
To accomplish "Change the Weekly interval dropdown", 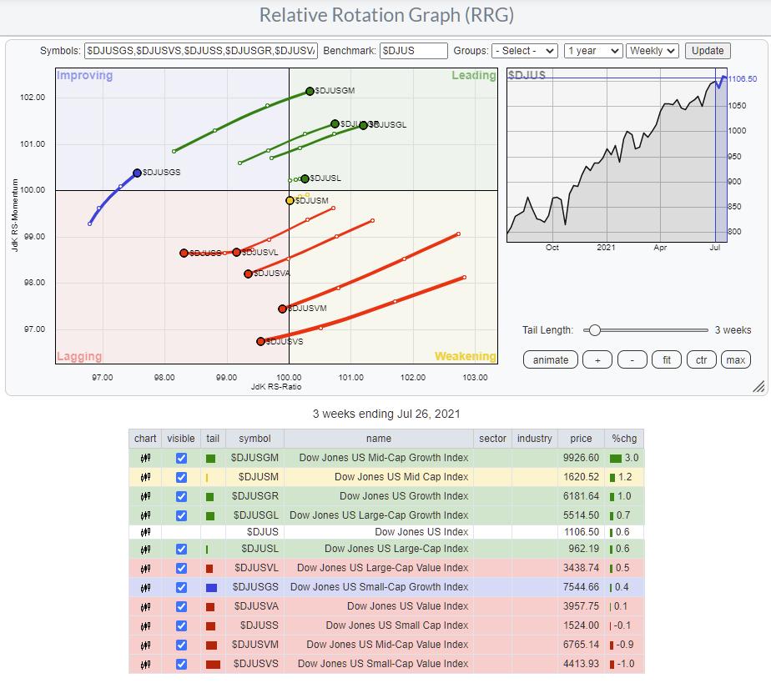I will coord(652,51).
